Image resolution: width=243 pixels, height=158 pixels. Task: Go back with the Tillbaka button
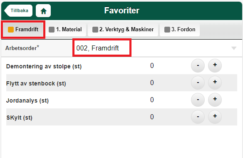(18, 10)
